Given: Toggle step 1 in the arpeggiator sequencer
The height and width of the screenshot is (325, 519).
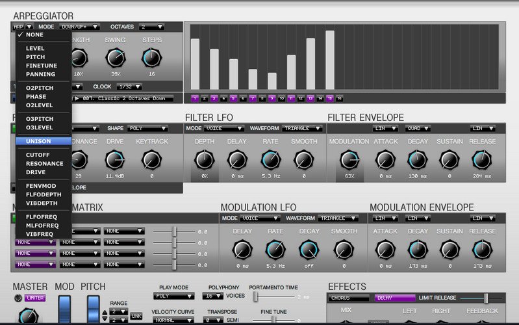Looking at the screenshot, I should point(194,98).
